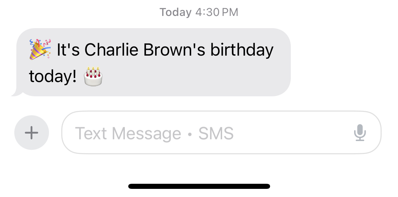Click the separator dot before SMS
Viewport: 398px width, 197px height.
click(x=189, y=134)
